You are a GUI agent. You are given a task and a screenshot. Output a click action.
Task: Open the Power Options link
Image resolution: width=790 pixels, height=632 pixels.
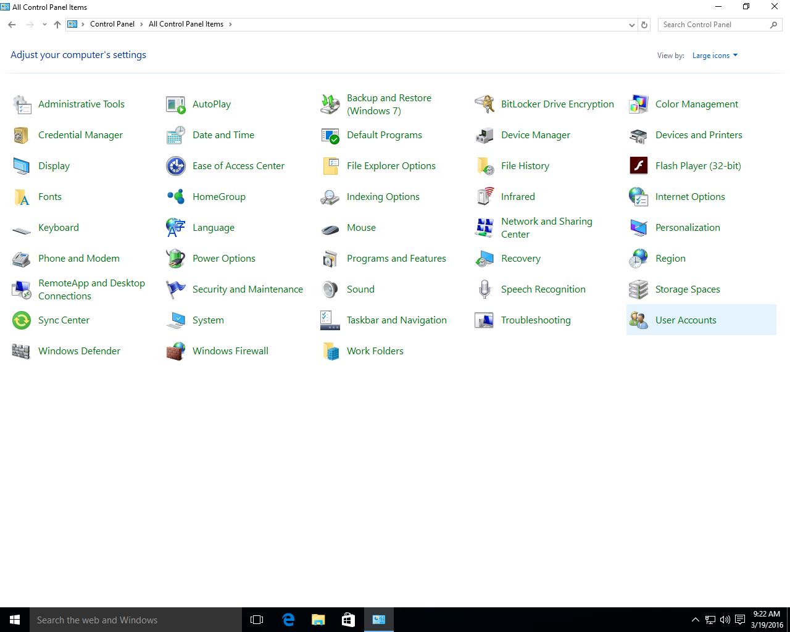pos(224,259)
